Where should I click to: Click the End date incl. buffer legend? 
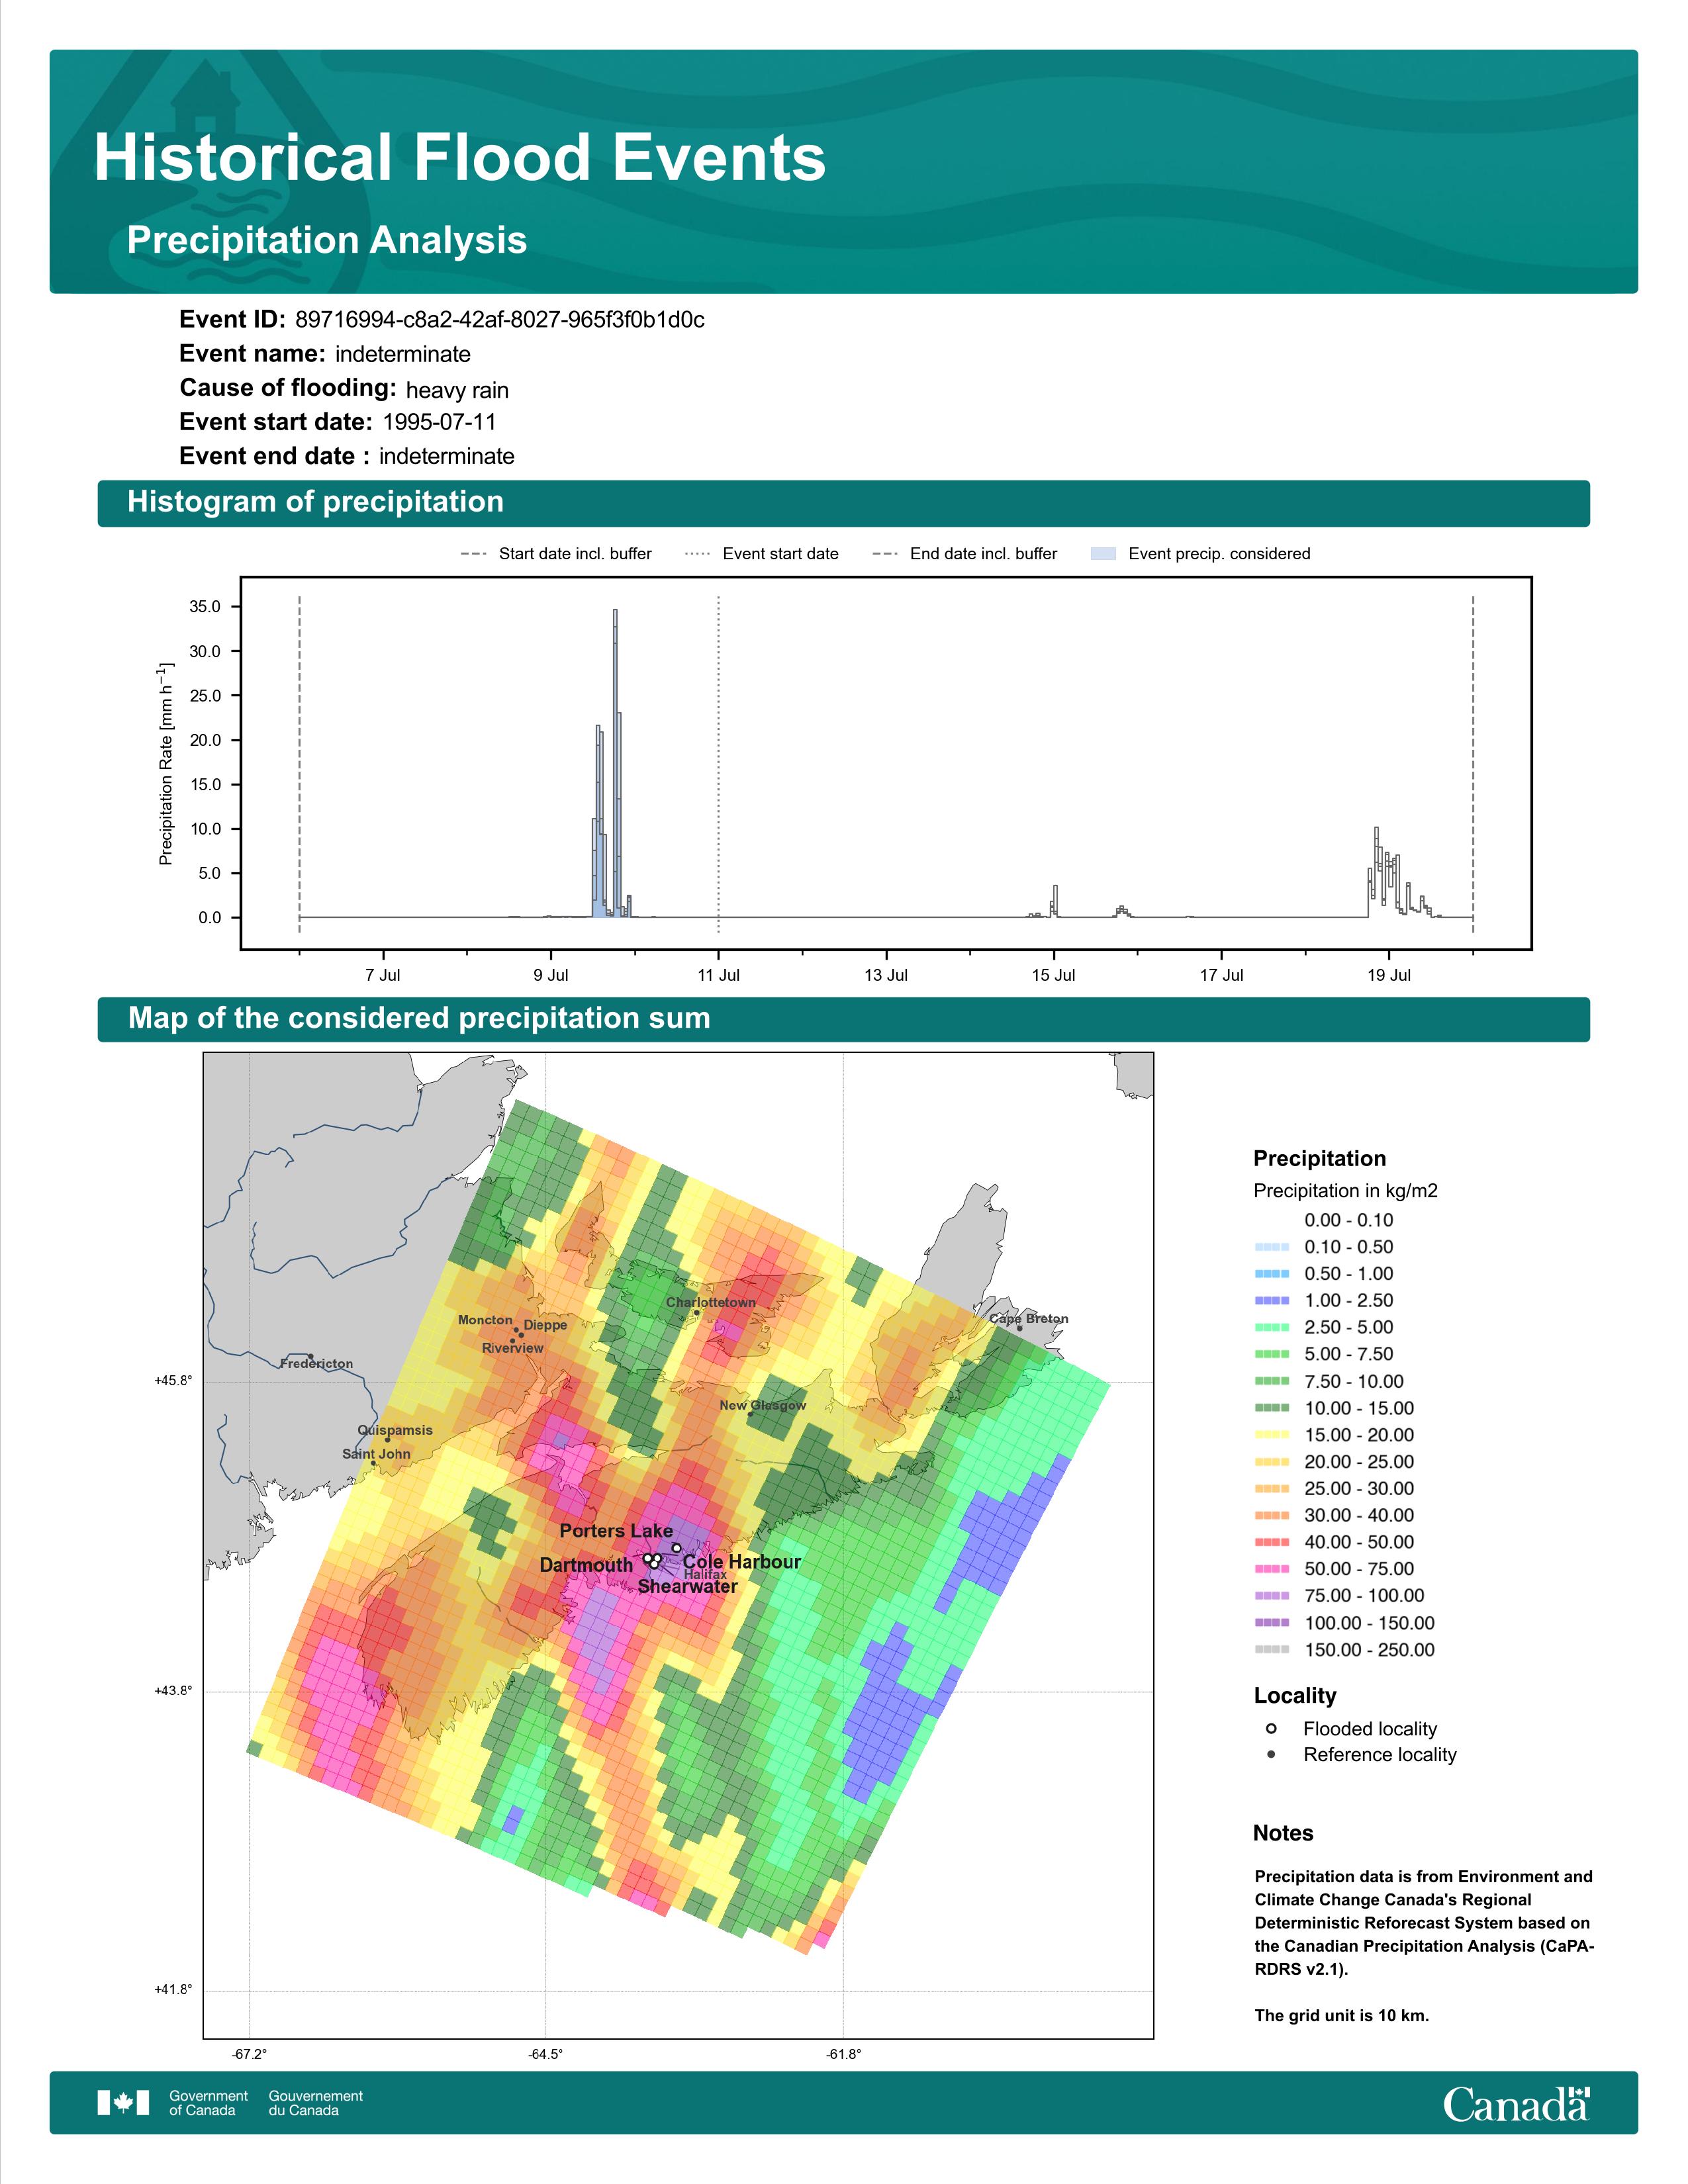point(965,554)
